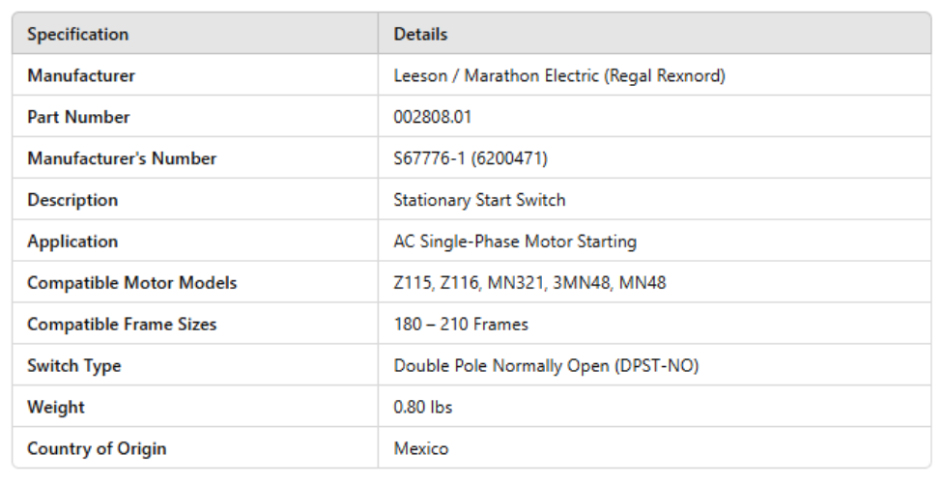Click the Part Number label
The image size is (942, 483).
tap(78, 117)
